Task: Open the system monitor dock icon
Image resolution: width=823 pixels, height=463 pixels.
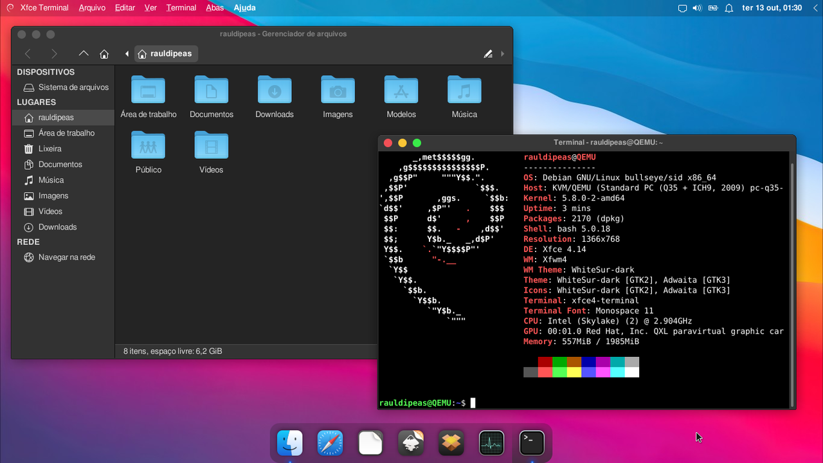Action: (x=492, y=443)
